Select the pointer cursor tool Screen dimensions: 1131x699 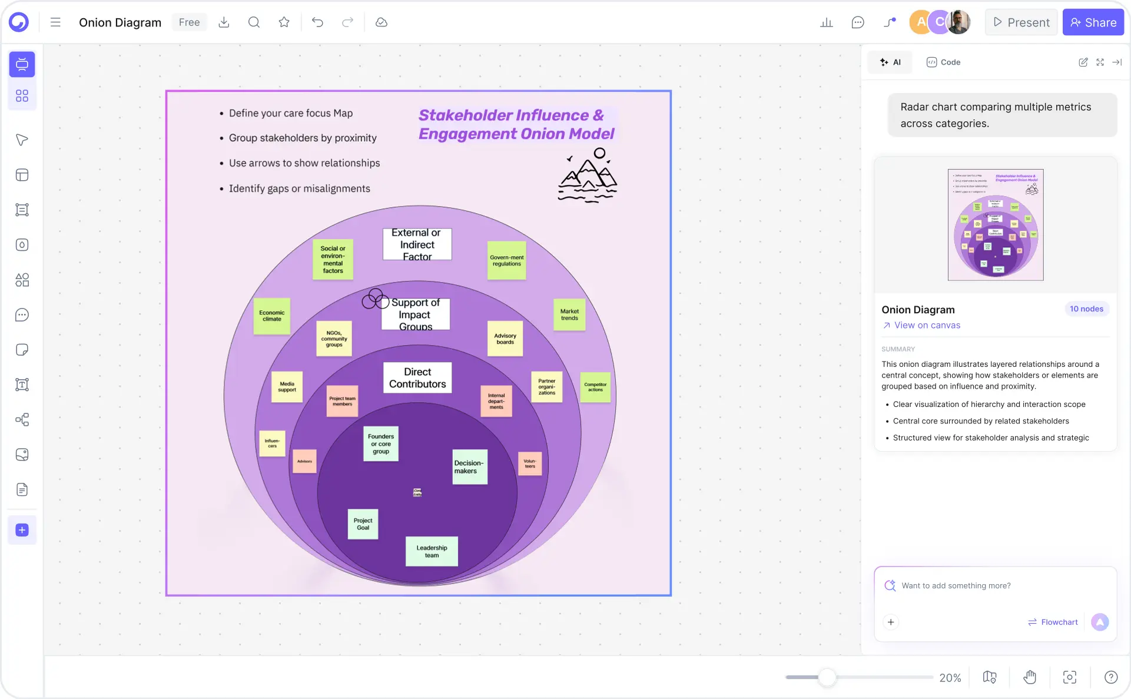22,140
